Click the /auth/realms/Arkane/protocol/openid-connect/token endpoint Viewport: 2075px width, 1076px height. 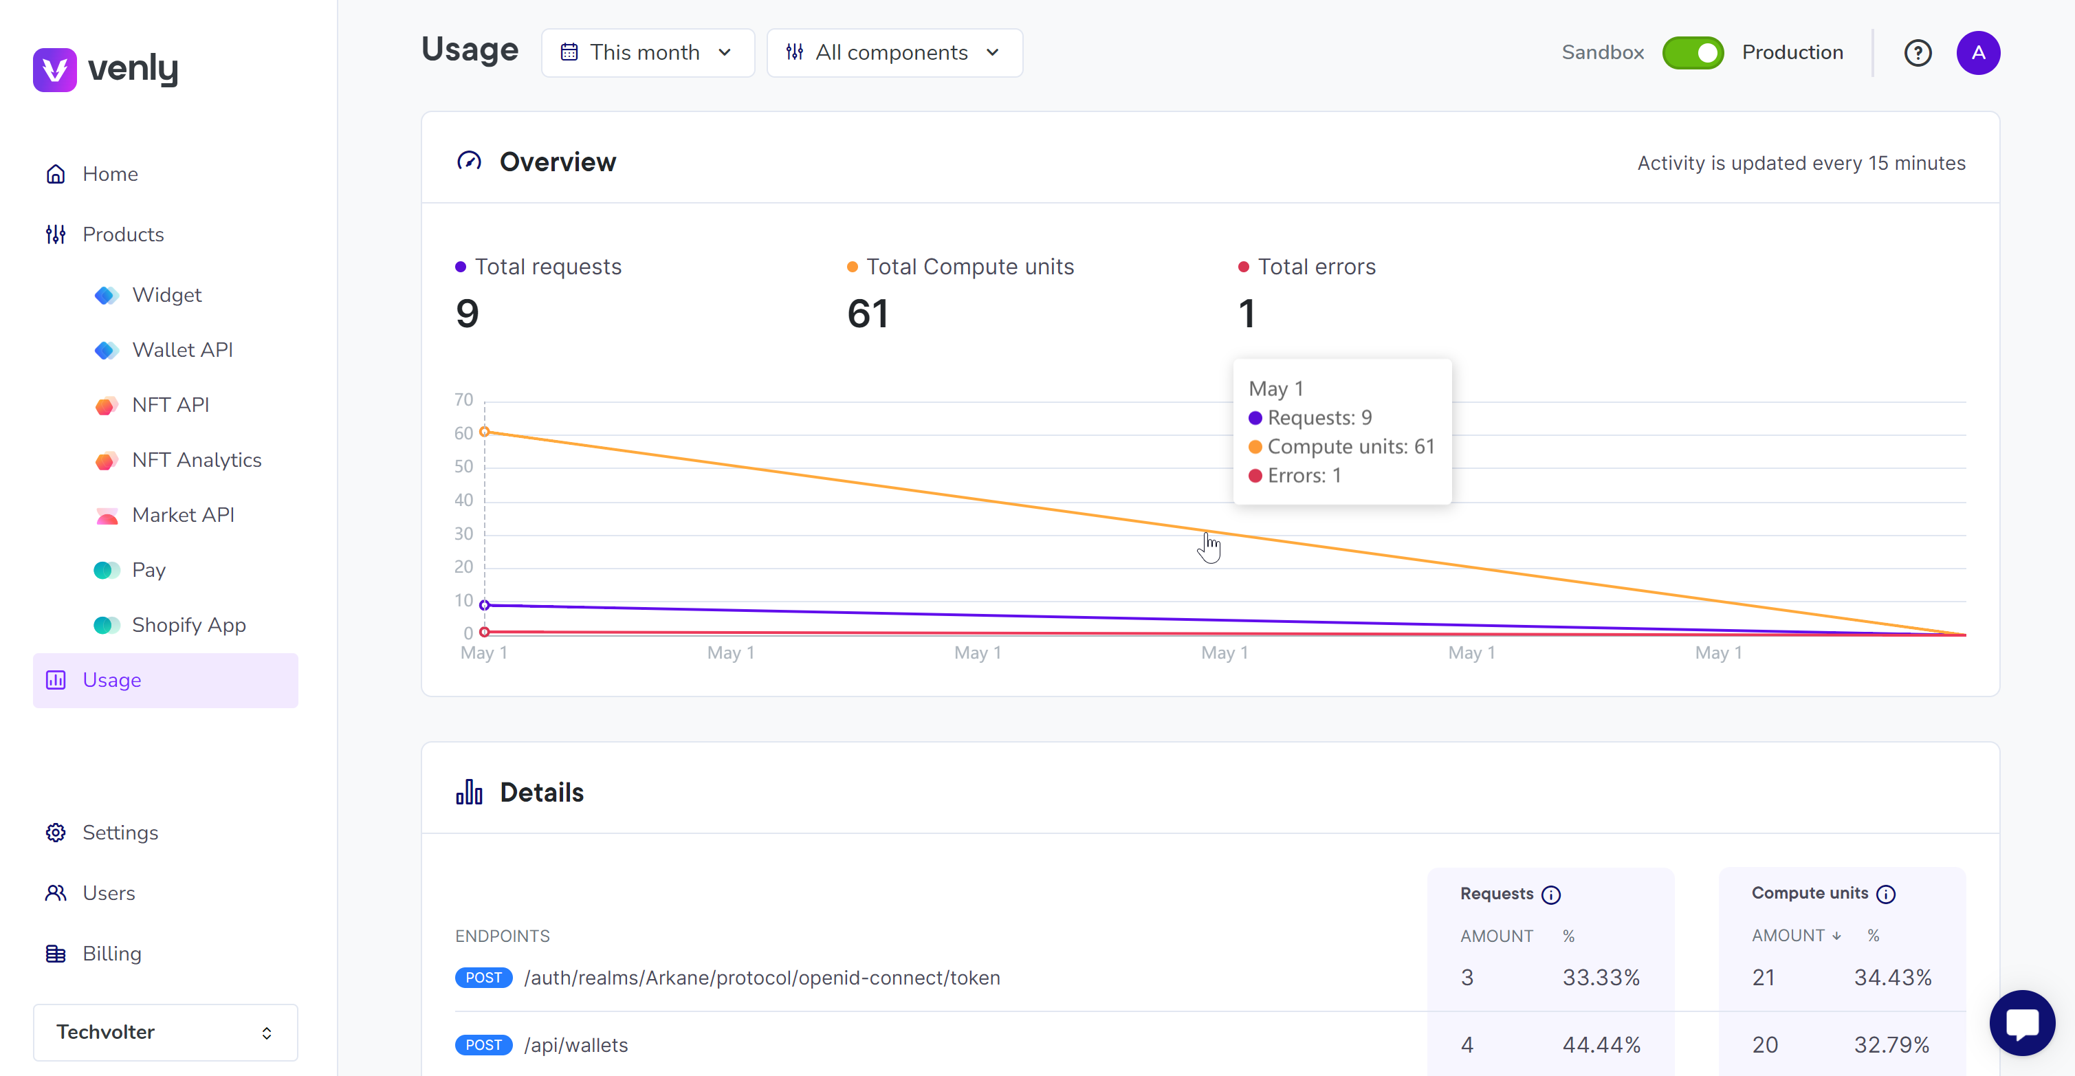[x=762, y=977]
